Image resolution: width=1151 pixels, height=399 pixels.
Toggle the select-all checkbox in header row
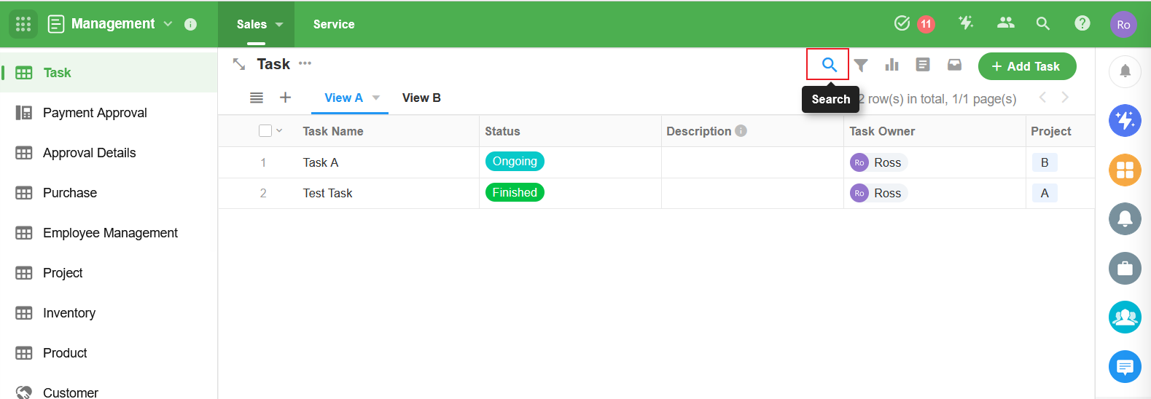265,131
